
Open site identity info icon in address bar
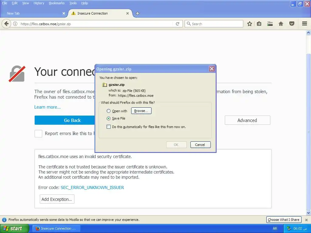[x=15, y=24]
